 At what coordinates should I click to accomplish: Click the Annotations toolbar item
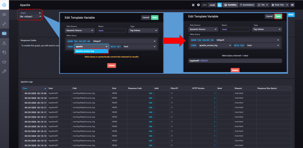[x=247, y=5]
